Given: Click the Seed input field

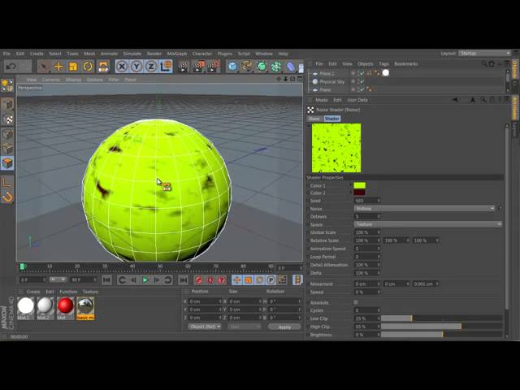Looking at the screenshot, I should (x=365, y=201).
